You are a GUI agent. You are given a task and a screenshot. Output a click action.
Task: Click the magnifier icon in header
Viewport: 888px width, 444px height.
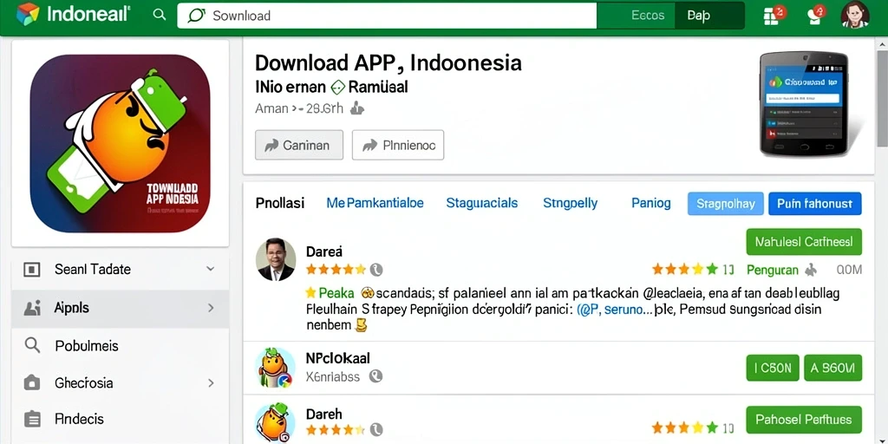click(x=160, y=15)
